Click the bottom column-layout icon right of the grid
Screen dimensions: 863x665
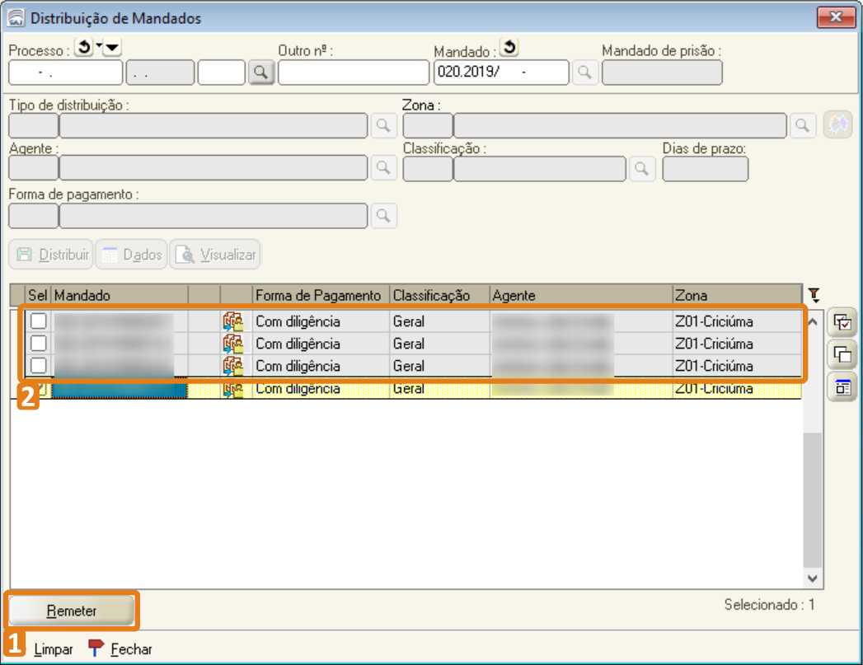click(842, 388)
